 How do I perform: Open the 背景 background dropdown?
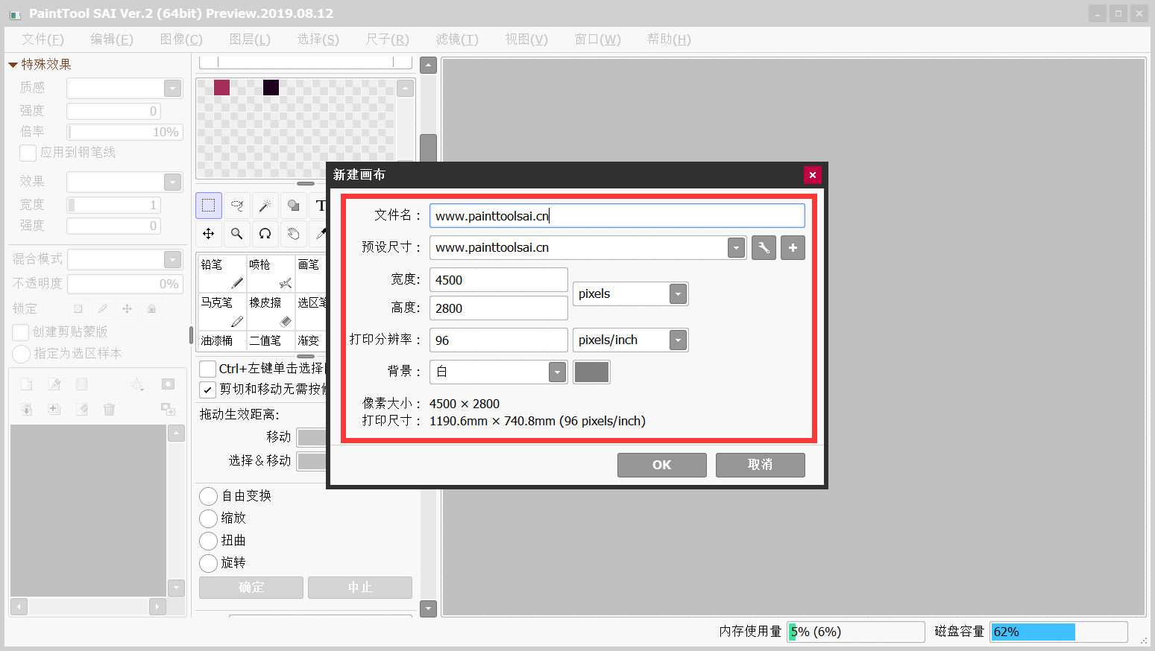(x=557, y=372)
